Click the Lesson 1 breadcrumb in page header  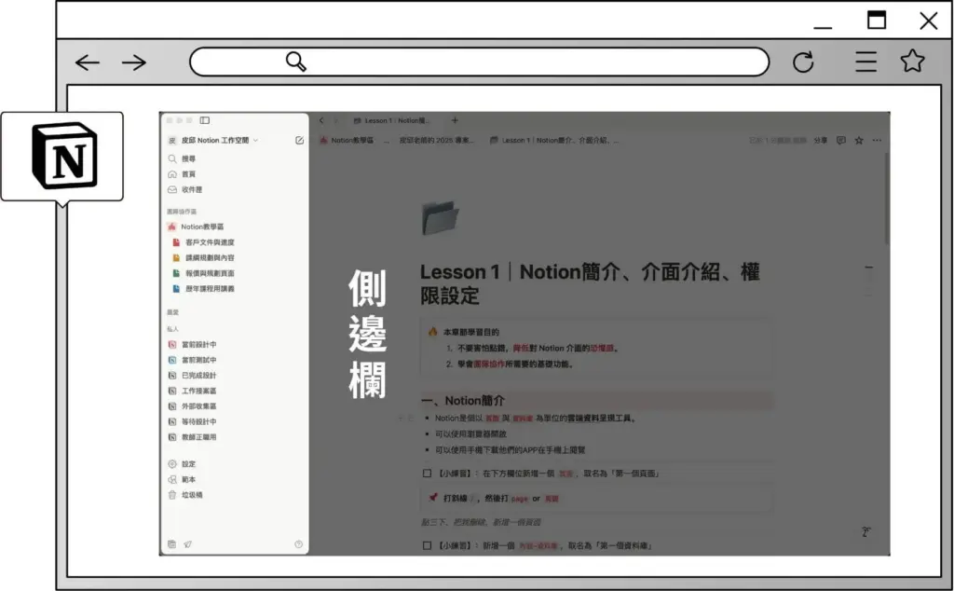pos(555,141)
